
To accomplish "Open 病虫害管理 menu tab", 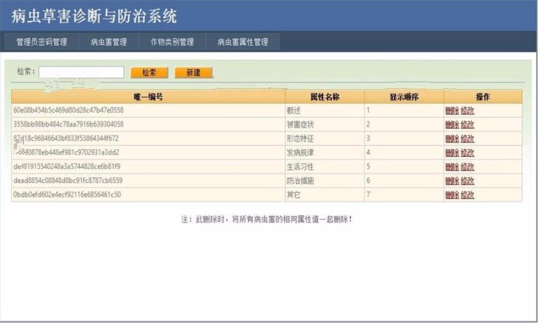I will [x=109, y=42].
